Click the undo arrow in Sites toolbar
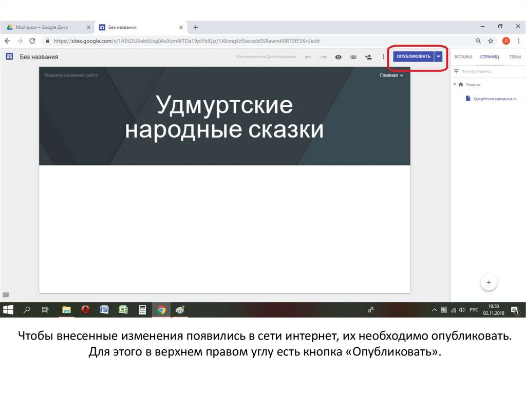Screen dimensions: 526x394 (308, 57)
